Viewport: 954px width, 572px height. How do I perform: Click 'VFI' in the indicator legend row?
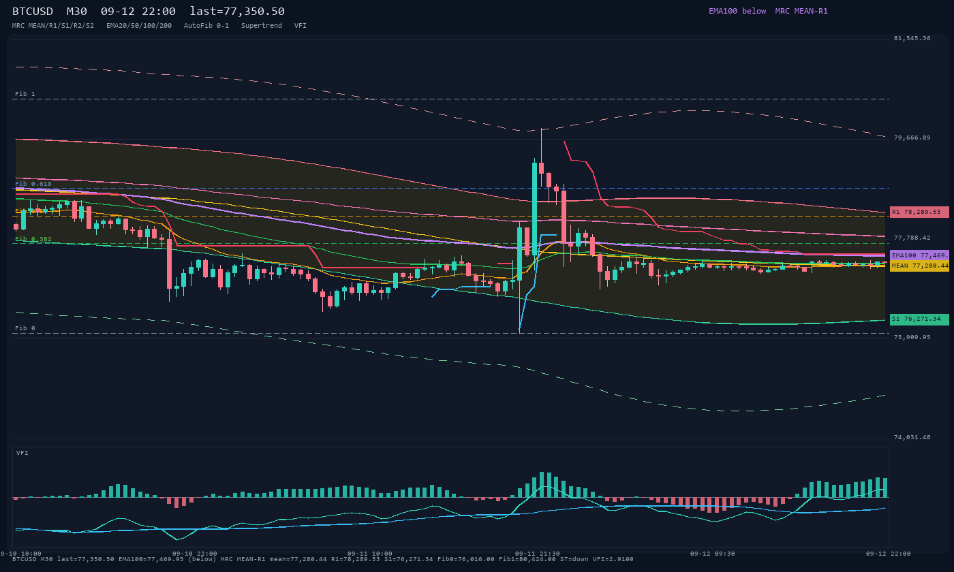(x=301, y=26)
